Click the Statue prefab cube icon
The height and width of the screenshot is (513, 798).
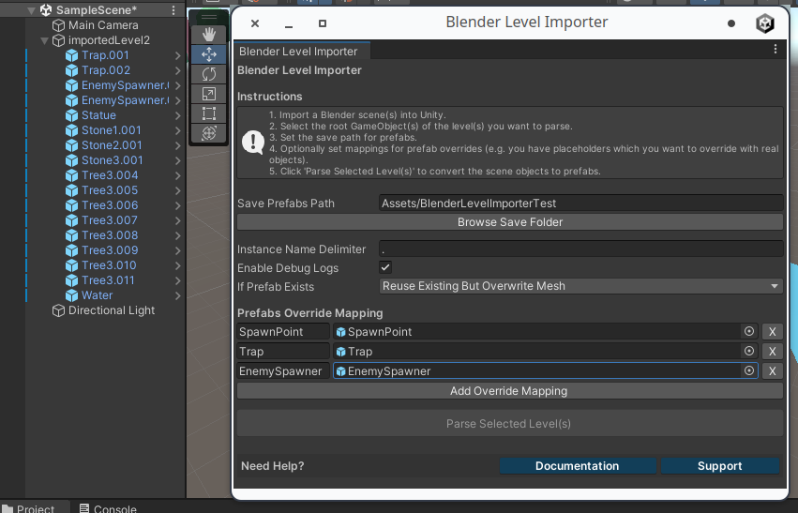click(x=72, y=115)
